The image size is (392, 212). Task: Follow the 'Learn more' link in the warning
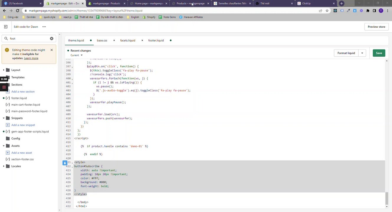click(x=31, y=58)
